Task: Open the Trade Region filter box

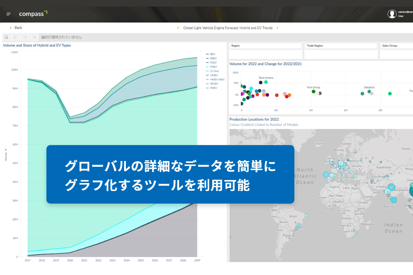Action: pos(341,46)
